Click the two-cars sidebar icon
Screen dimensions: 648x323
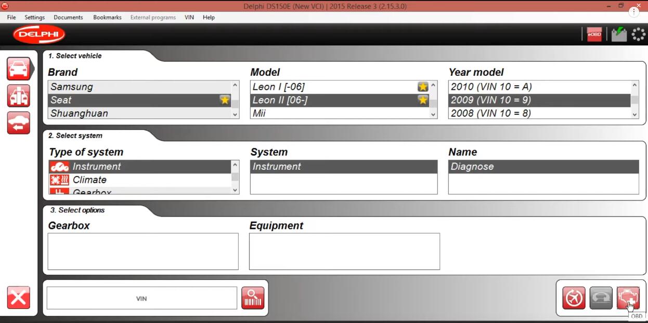pyautogui.click(x=18, y=96)
